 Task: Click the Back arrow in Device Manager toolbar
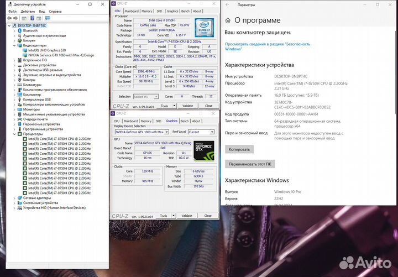pyautogui.click(x=11, y=18)
